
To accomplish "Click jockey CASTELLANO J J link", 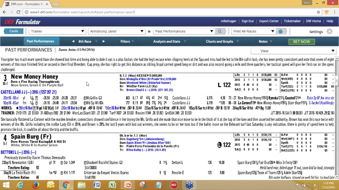I will point(29,92).
